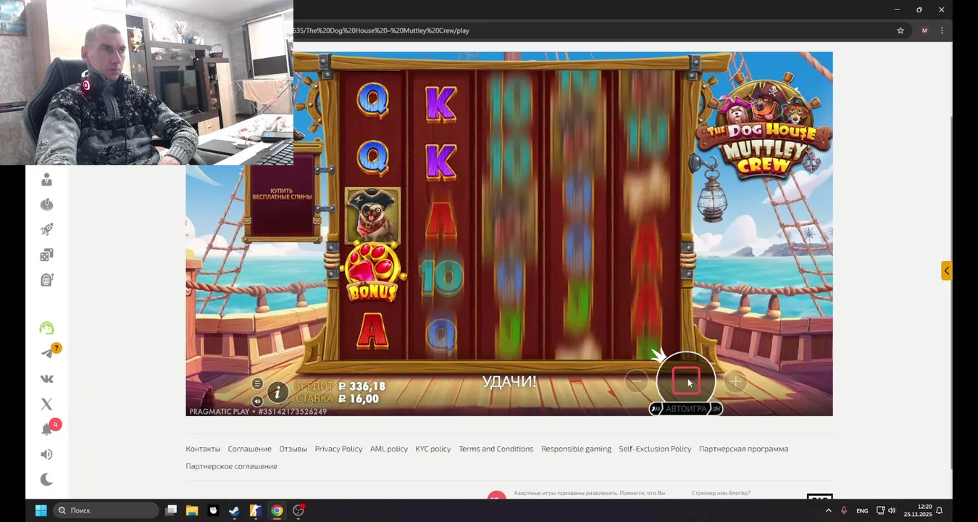This screenshot has height=522, width=978.
Task: Bookmark page with the star icon
Action: pos(900,30)
